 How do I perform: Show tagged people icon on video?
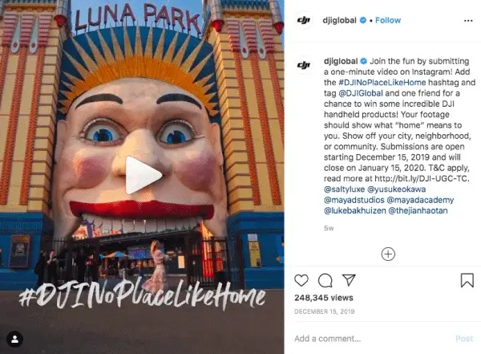[x=14, y=340]
